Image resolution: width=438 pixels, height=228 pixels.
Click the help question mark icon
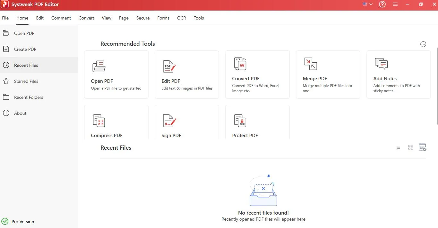(382, 4)
